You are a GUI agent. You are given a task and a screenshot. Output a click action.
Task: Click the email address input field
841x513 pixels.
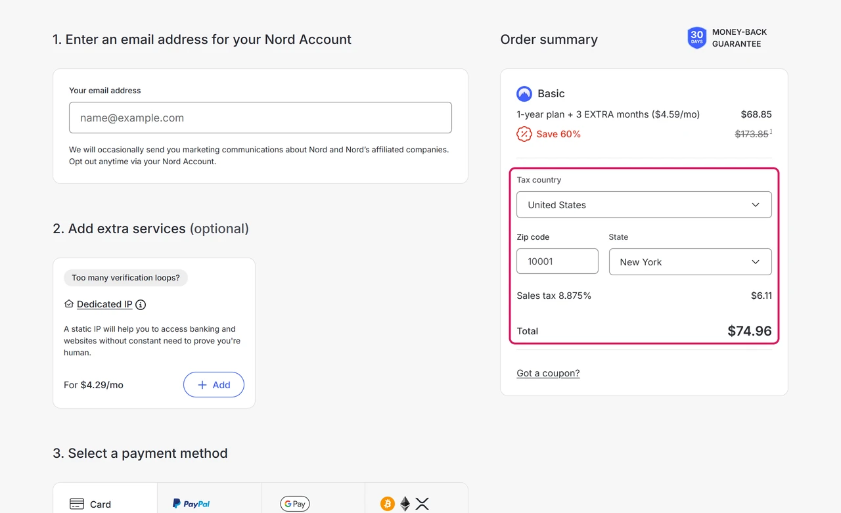260,118
